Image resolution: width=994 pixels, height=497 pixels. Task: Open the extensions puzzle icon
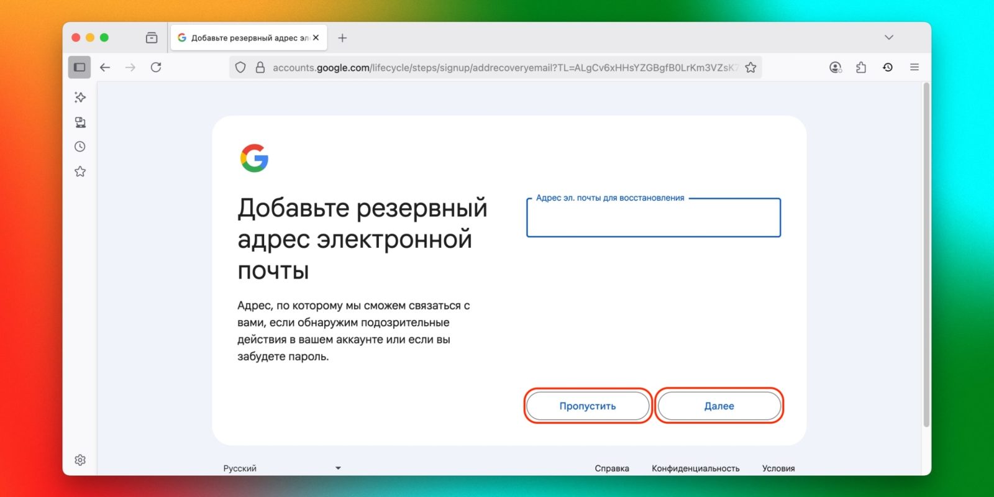point(861,67)
